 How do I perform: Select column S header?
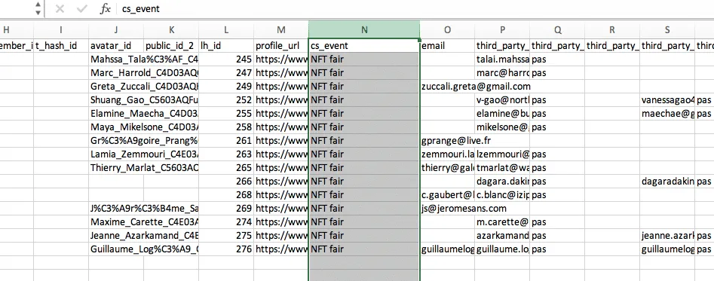coord(667,30)
